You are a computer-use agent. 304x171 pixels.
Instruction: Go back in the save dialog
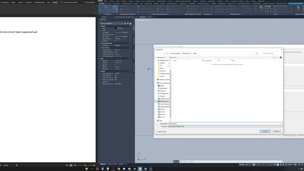tap(156, 53)
